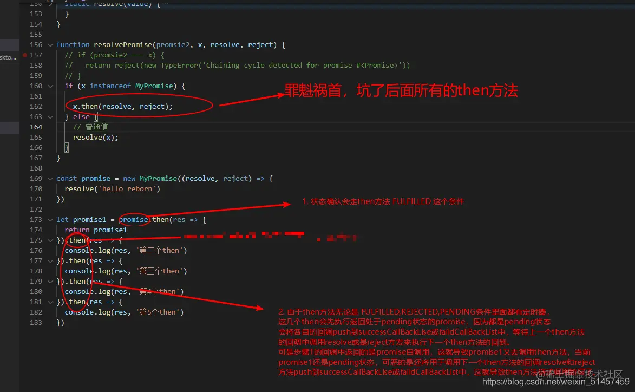635x392 pixels.
Task: Click the circled 'promise' word on line 173
Action: tap(134, 219)
